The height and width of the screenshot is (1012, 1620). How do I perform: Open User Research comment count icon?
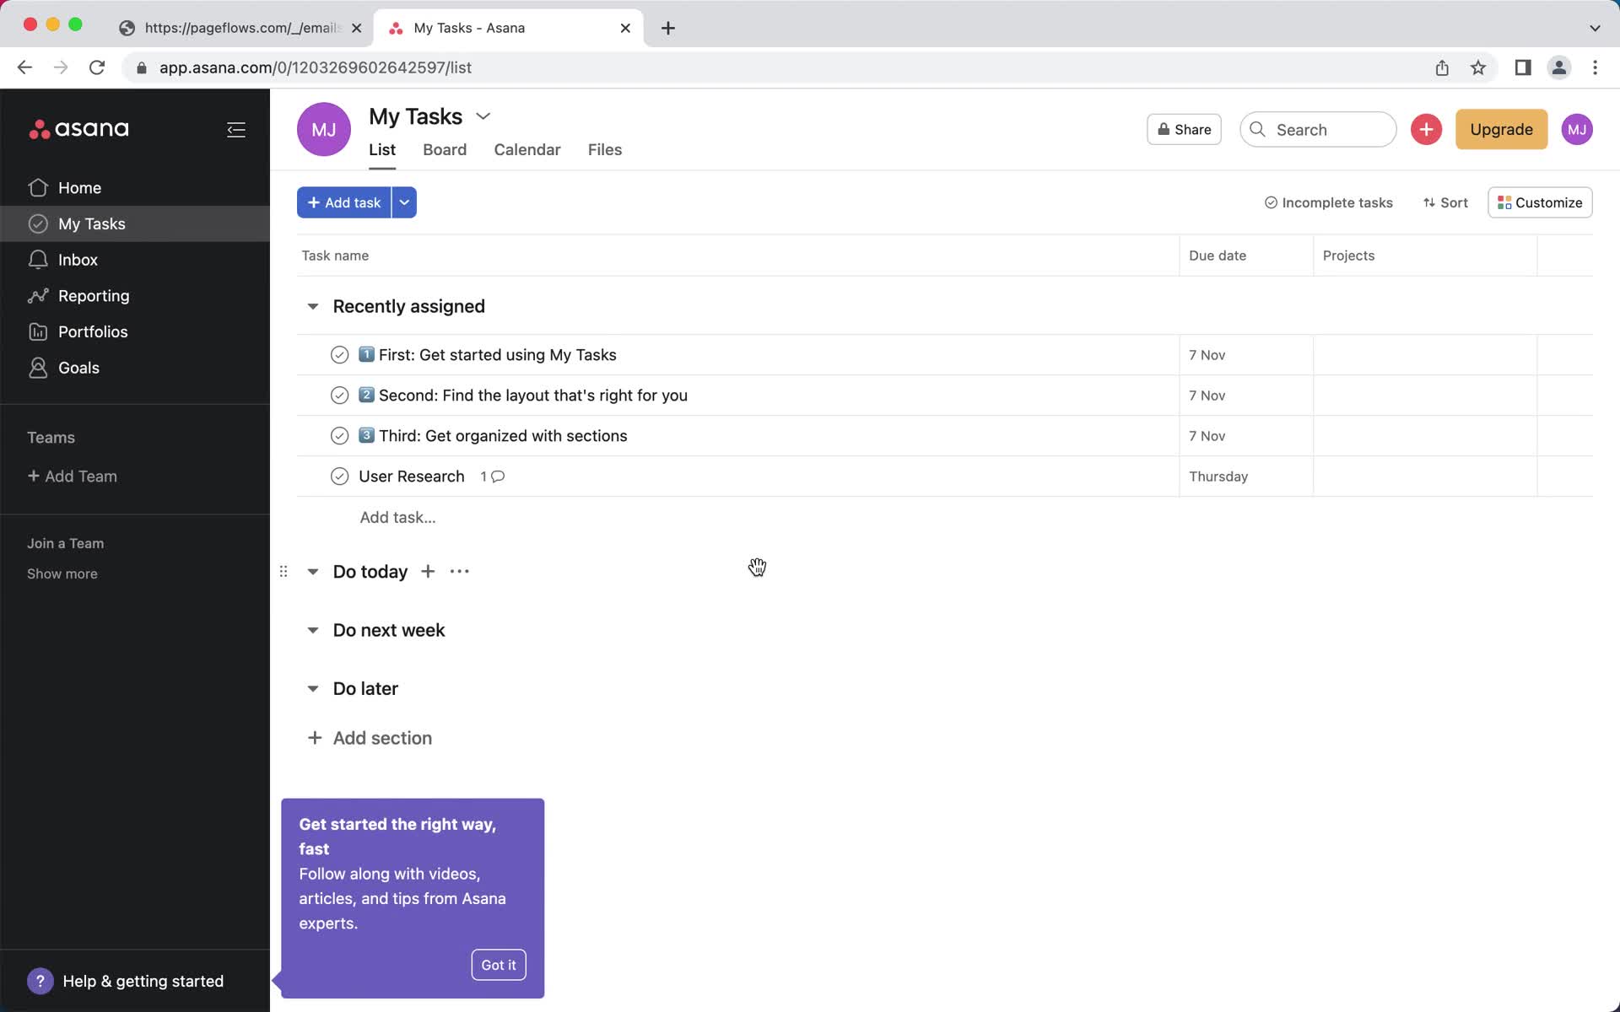[493, 476]
